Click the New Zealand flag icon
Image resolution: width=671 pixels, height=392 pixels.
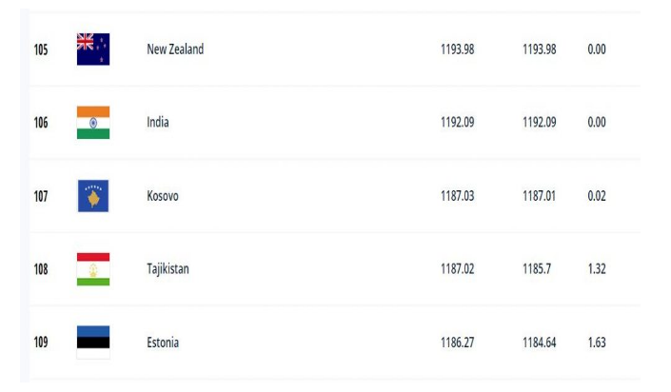tap(93, 49)
